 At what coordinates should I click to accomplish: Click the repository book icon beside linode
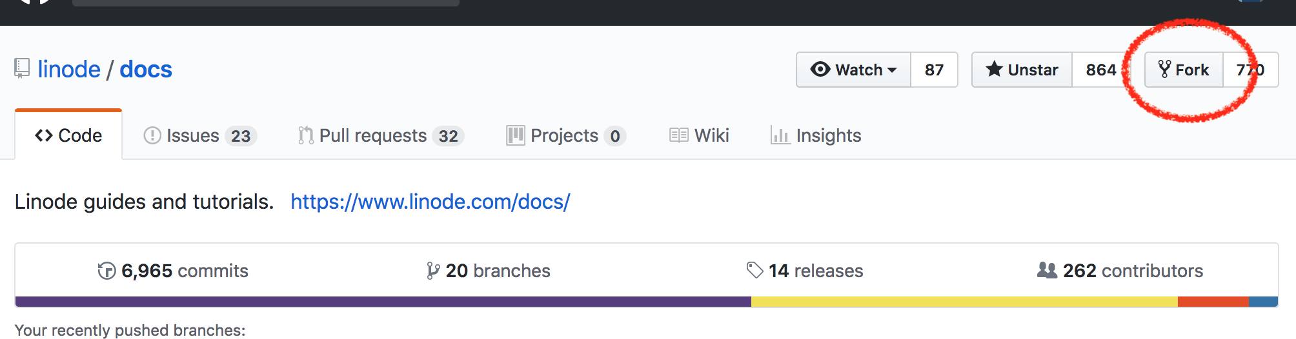[x=22, y=68]
